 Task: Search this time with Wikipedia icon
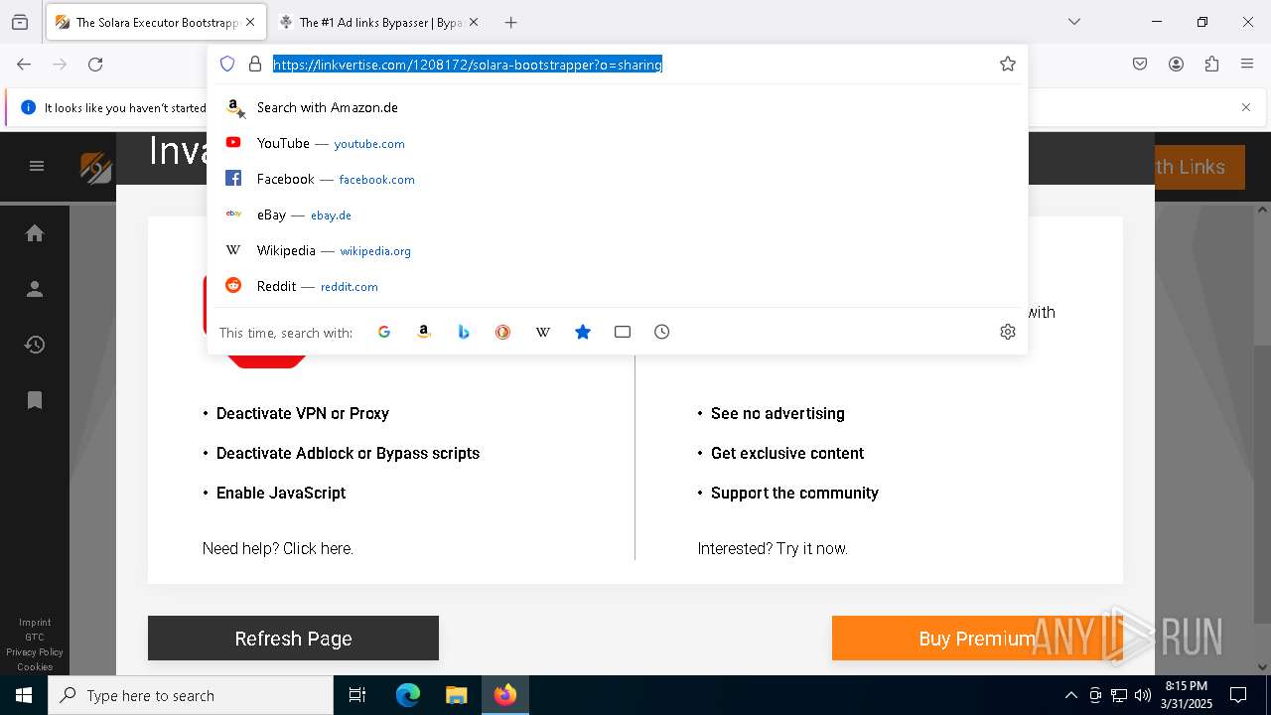(x=543, y=332)
